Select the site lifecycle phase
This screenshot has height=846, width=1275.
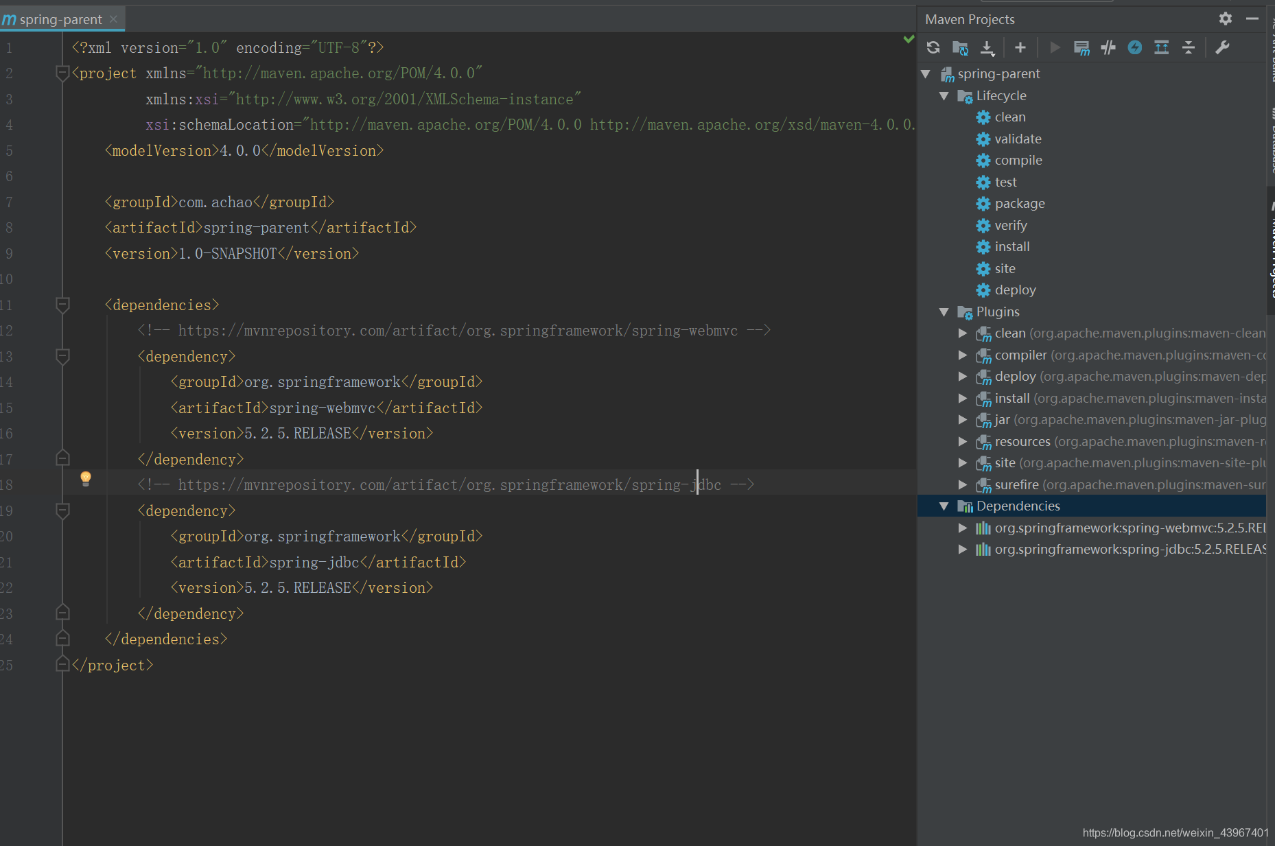[x=1091, y=268]
